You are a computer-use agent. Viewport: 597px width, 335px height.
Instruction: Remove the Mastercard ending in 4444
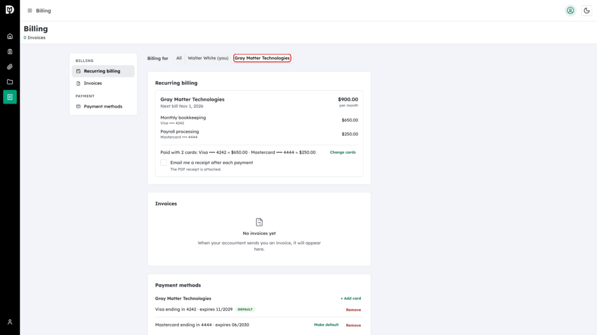pyautogui.click(x=353, y=326)
